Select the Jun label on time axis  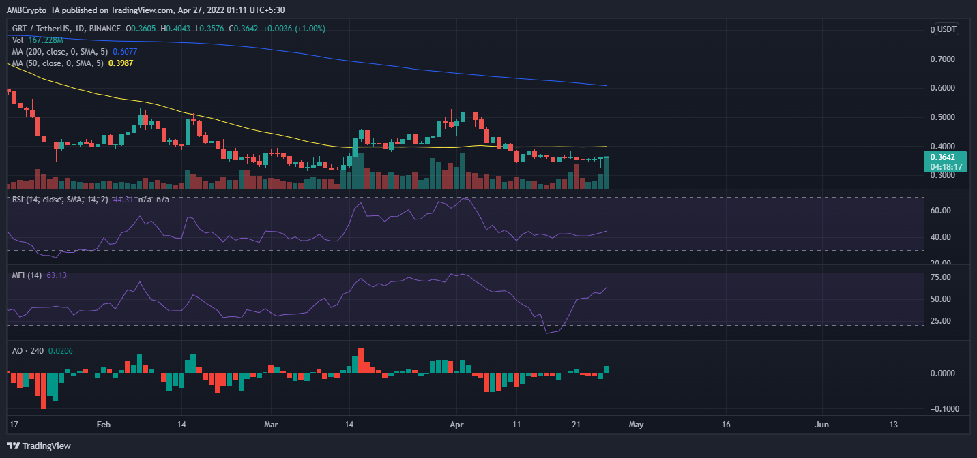(x=822, y=425)
